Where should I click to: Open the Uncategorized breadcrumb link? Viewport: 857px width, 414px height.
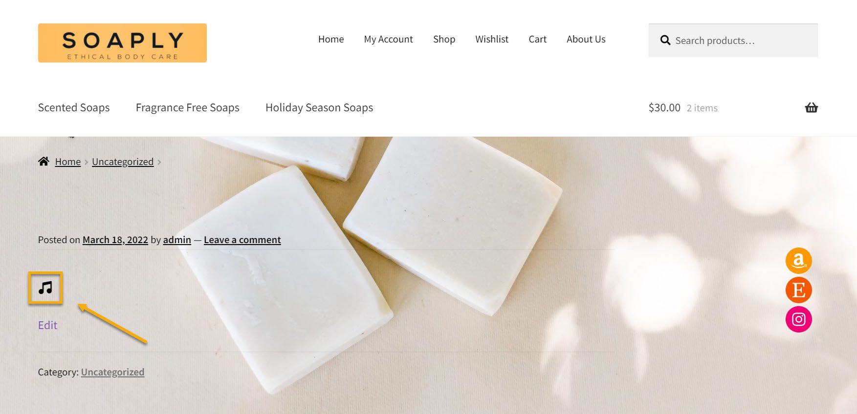(x=123, y=162)
